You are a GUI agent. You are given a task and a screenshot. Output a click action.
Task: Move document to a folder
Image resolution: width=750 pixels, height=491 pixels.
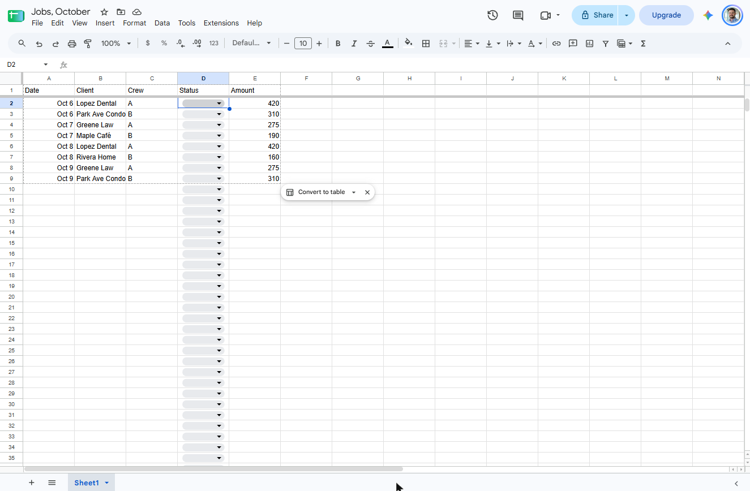point(121,12)
